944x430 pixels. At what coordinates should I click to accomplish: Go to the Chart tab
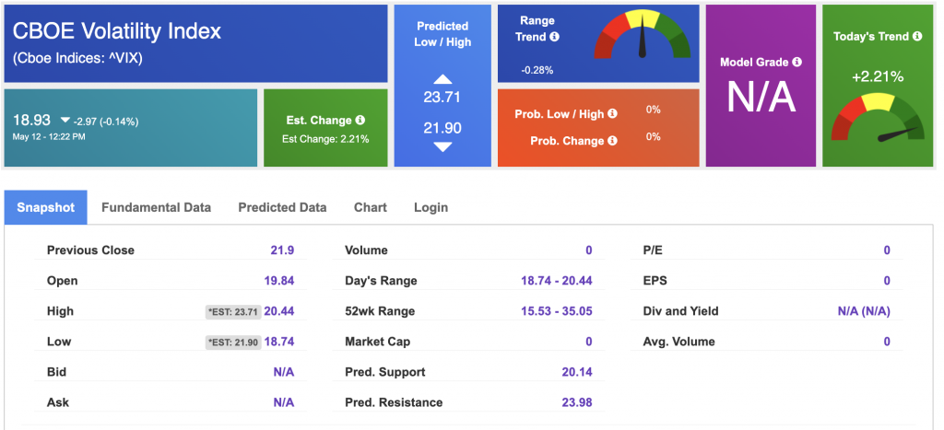[x=371, y=207]
